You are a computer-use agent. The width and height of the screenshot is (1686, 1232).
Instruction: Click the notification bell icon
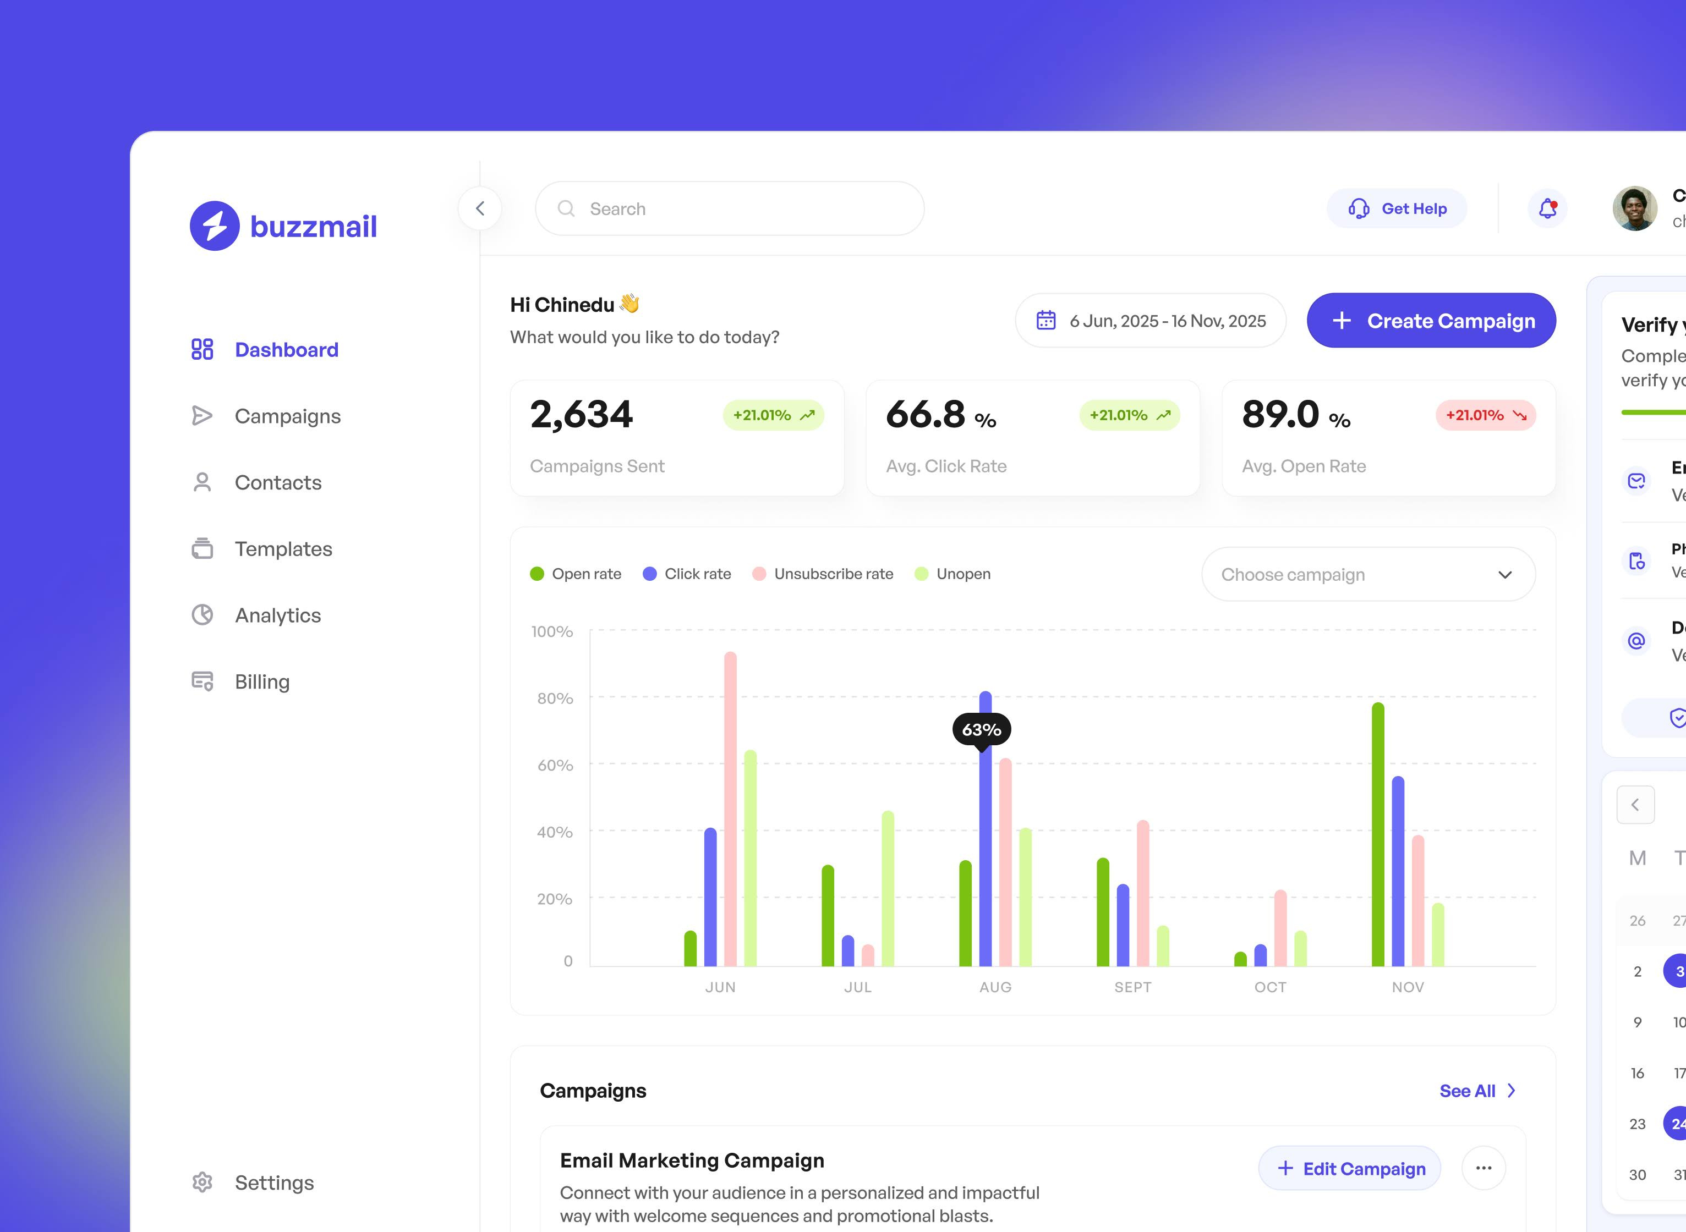[x=1547, y=209]
